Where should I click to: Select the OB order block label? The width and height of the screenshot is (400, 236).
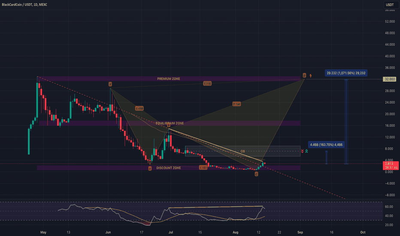(x=242, y=151)
